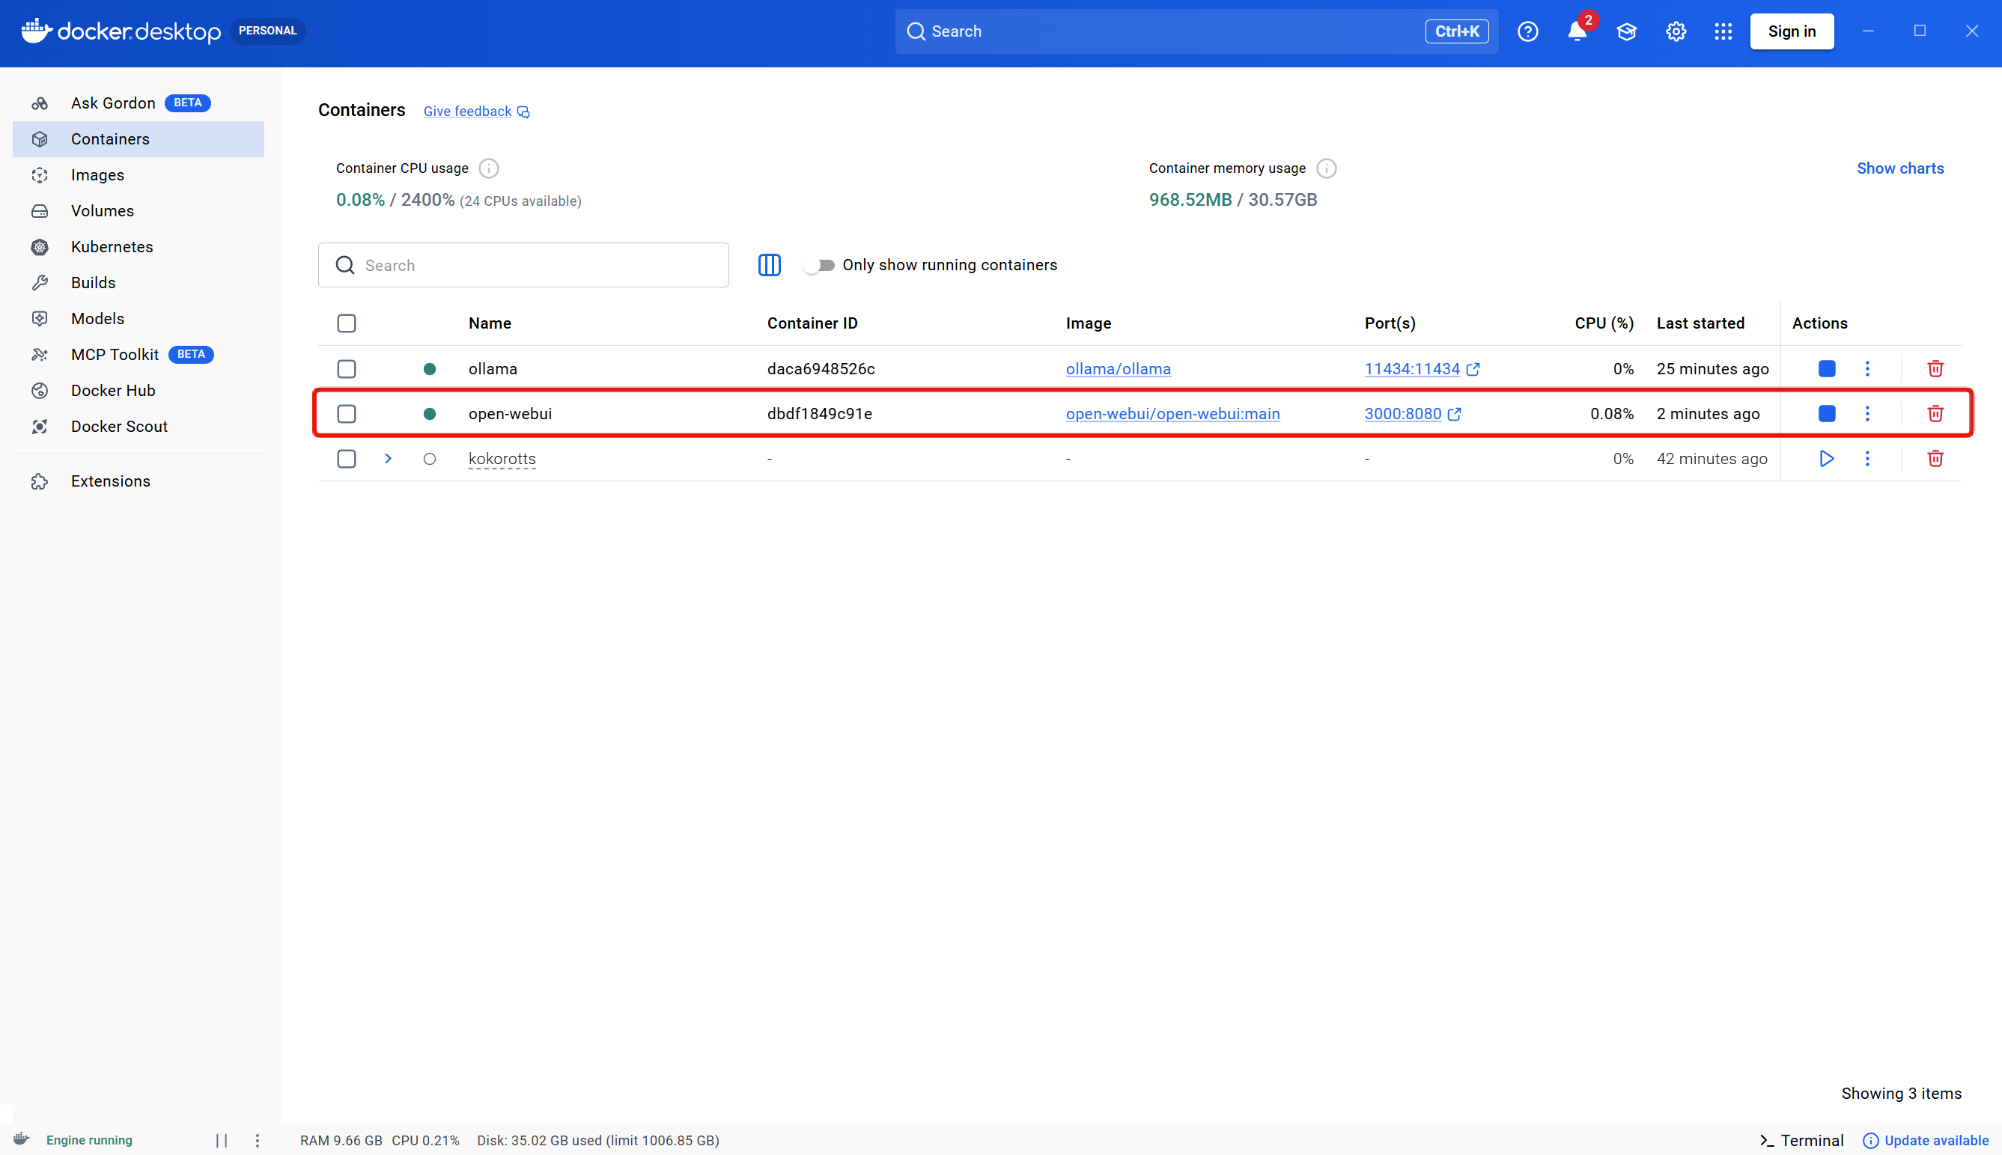Open the more actions menu for kokorotts

[x=1866, y=459]
